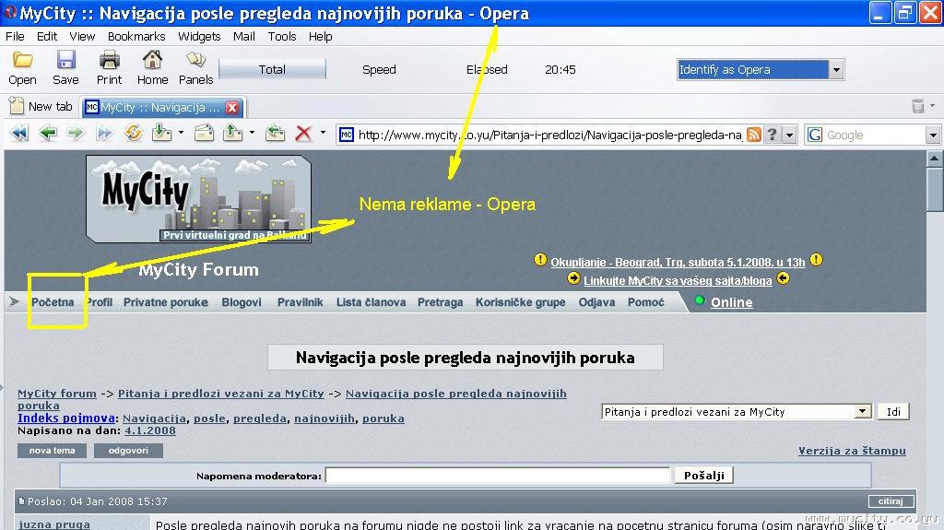The height and width of the screenshot is (530, 944).
Task: Open dropdown arrow beside upload icon
Action: tap(252, 133)
